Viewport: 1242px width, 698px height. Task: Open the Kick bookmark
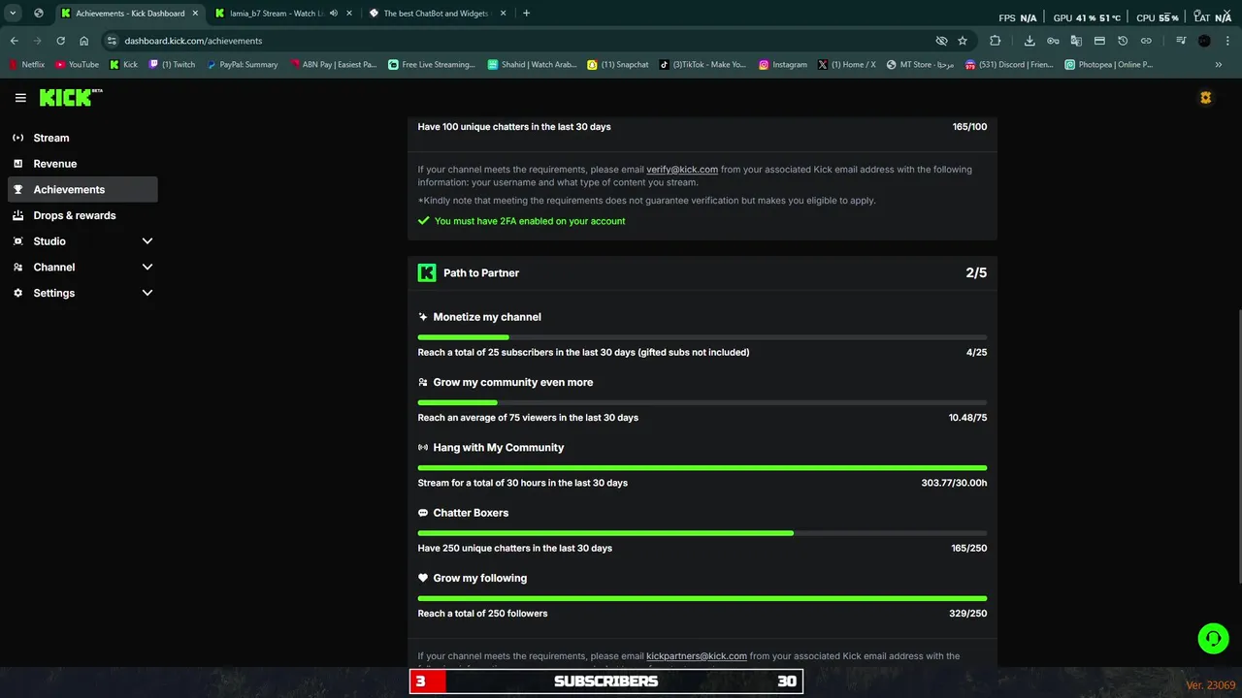(x=124, y=65)
